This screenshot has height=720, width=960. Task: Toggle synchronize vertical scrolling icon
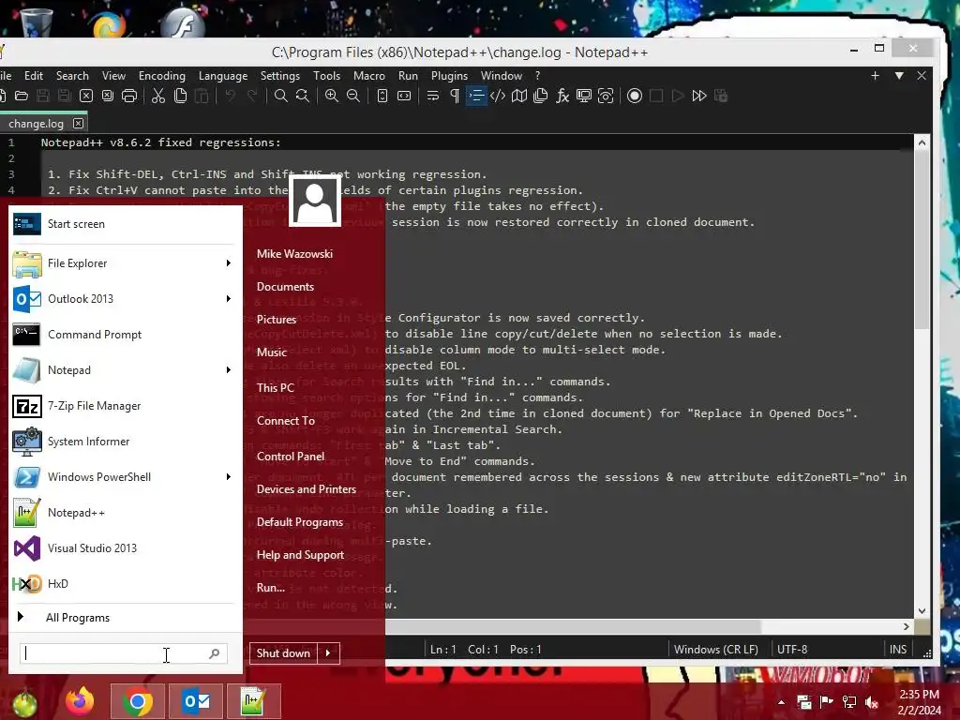[382, 97]
